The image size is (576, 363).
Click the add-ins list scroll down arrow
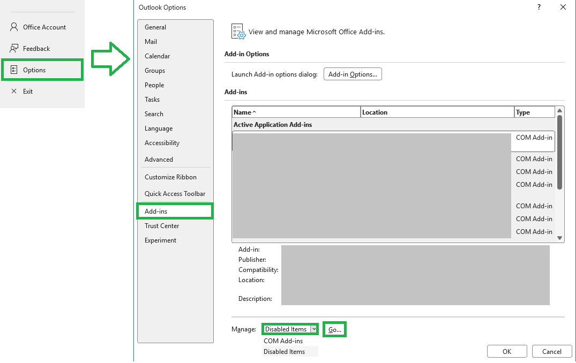[x=559, y=238]
